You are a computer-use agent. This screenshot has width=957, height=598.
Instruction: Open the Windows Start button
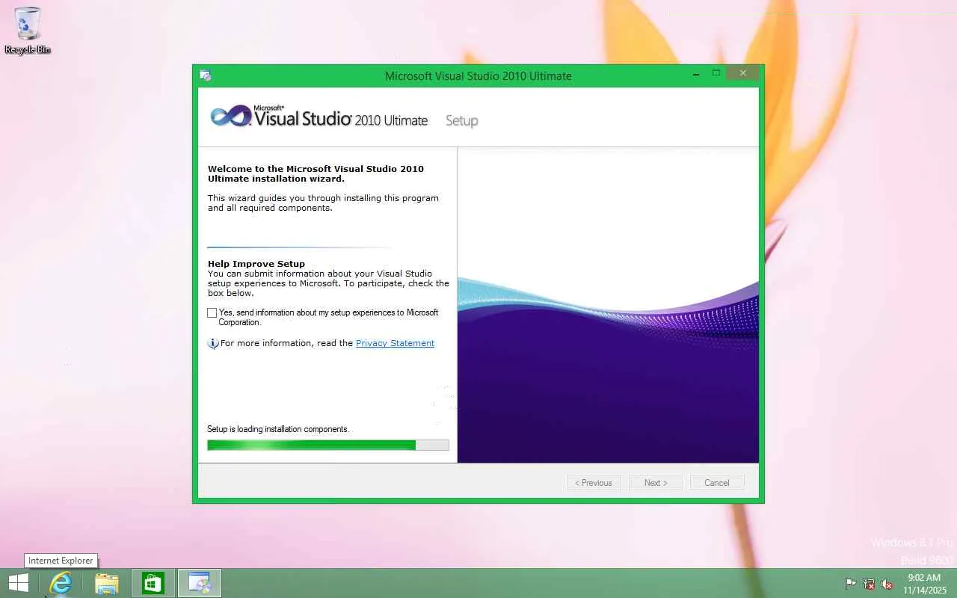[x=19, y=583]
